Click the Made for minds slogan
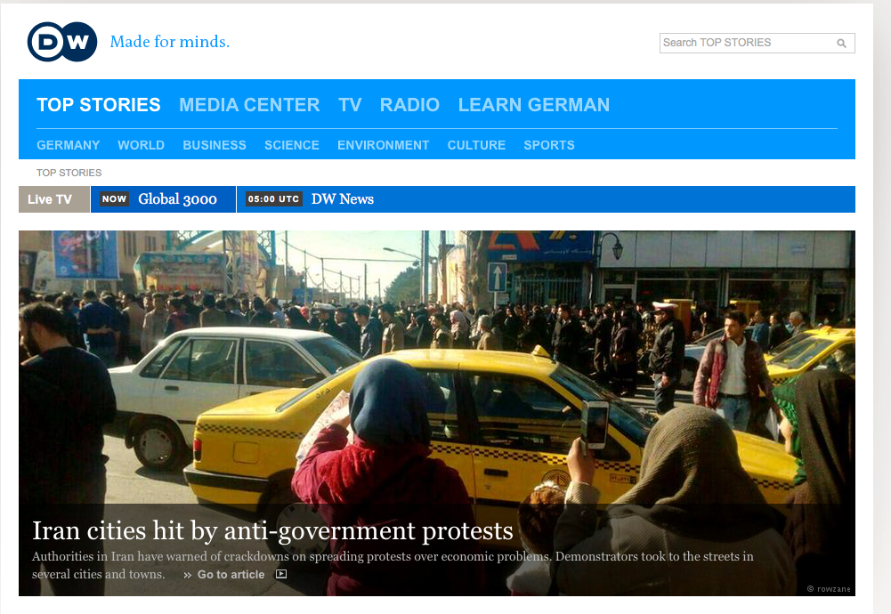 pos(169,42)
